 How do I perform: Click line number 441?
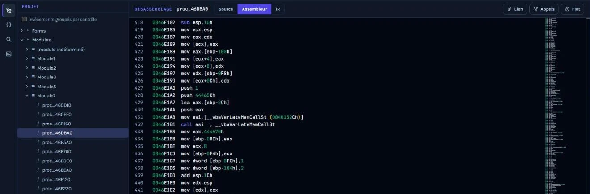(x=139, y=190)
